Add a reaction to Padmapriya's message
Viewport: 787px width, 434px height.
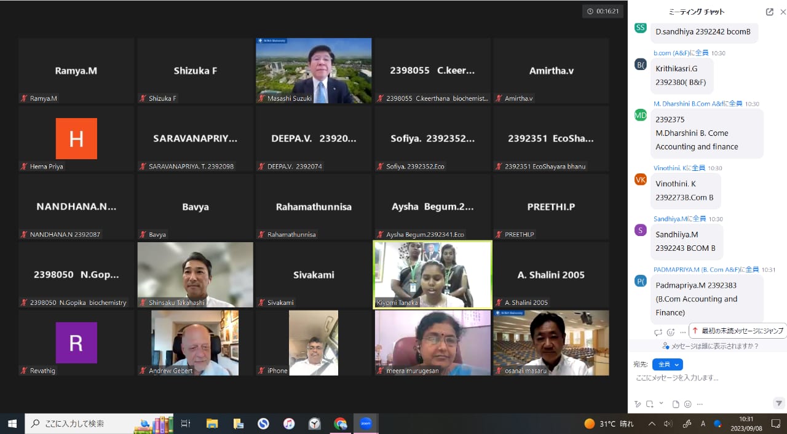click(670, 332)
